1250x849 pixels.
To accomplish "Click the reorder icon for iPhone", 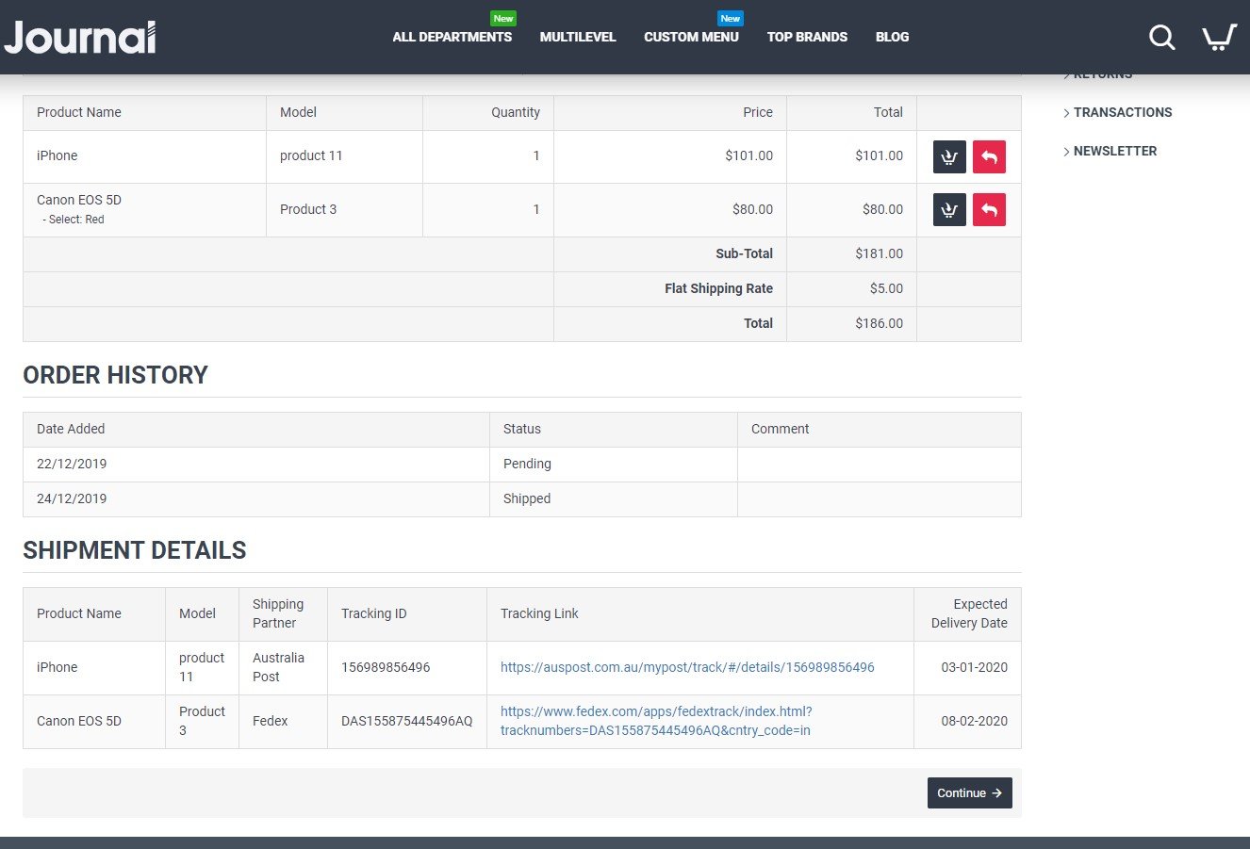I will tap(948, 156).
